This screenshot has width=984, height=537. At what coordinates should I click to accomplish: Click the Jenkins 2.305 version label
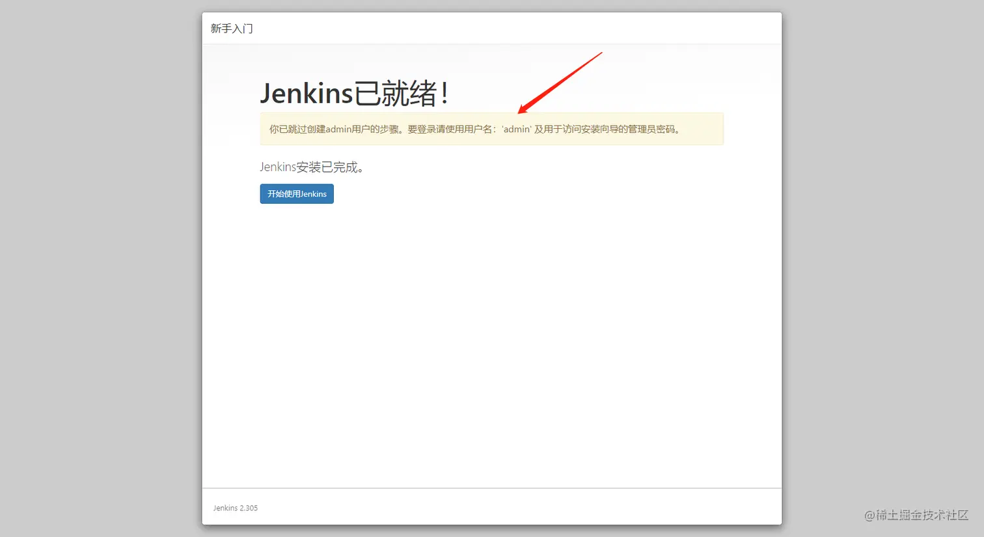point(236,508)
